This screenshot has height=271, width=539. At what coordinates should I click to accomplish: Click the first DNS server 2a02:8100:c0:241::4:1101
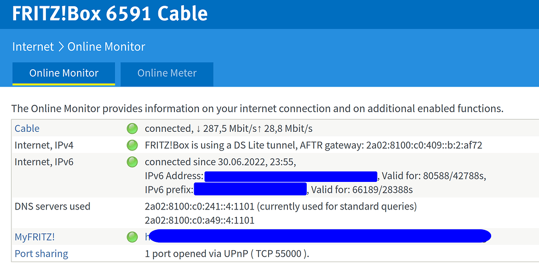click(199, 206)
